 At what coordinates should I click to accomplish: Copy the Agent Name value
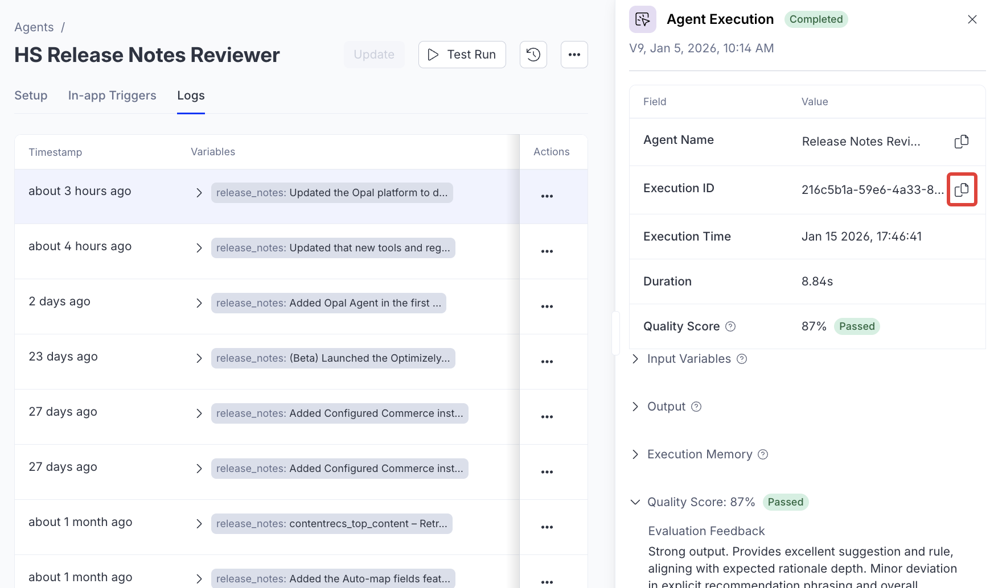tap(962, 141)
